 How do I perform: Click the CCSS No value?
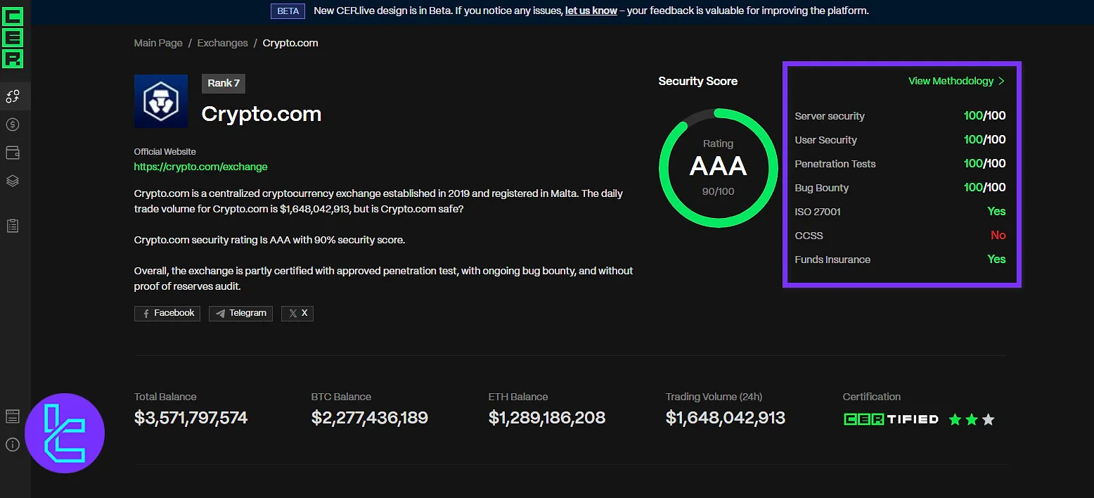pyautogui.click(x=998, y=235)
